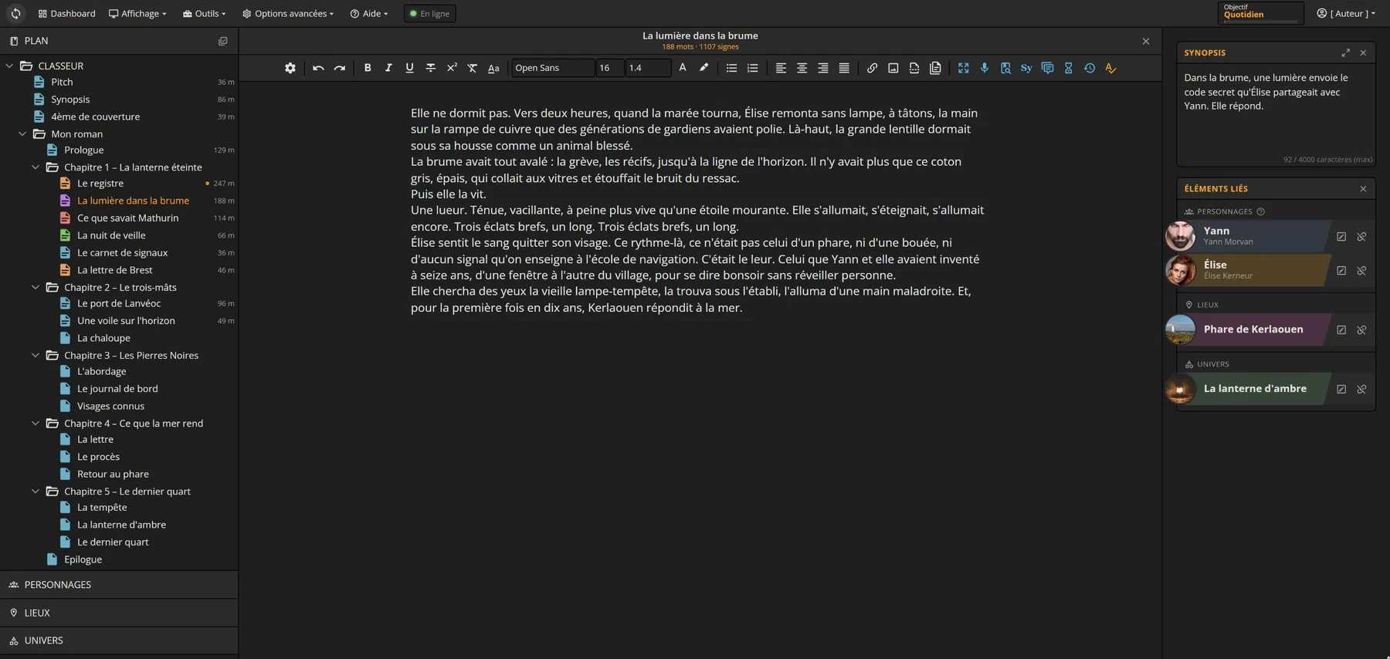Redo the last undone edit

pyautogui.click(x=339, y=68)
